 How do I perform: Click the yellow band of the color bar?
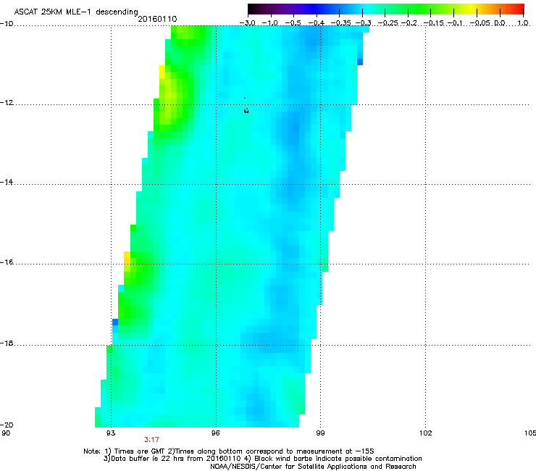coord(473,9)
